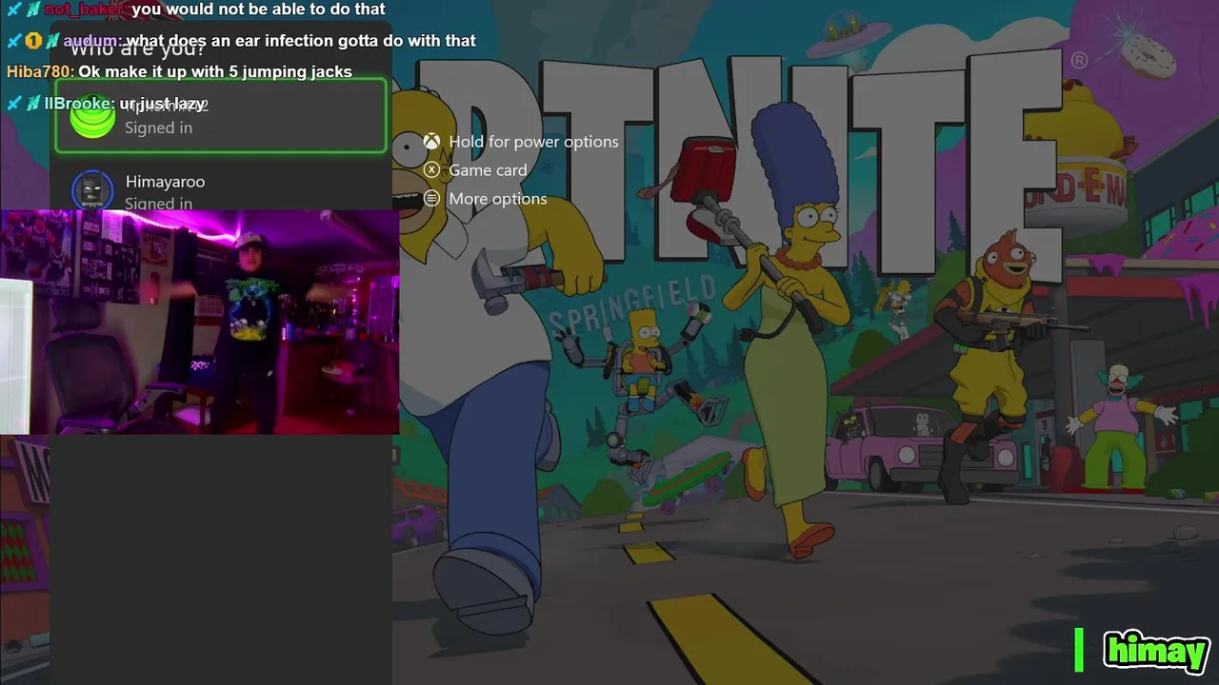Viewport: 1219px width, 685px height.
Task: Click the number badge beside audum
Action: point(33,41)
